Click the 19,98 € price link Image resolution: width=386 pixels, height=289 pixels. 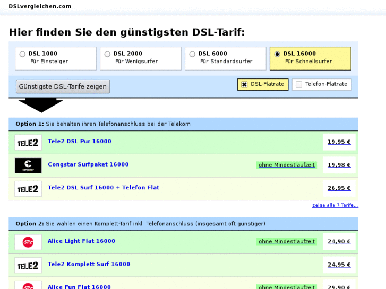pos(339,165)
